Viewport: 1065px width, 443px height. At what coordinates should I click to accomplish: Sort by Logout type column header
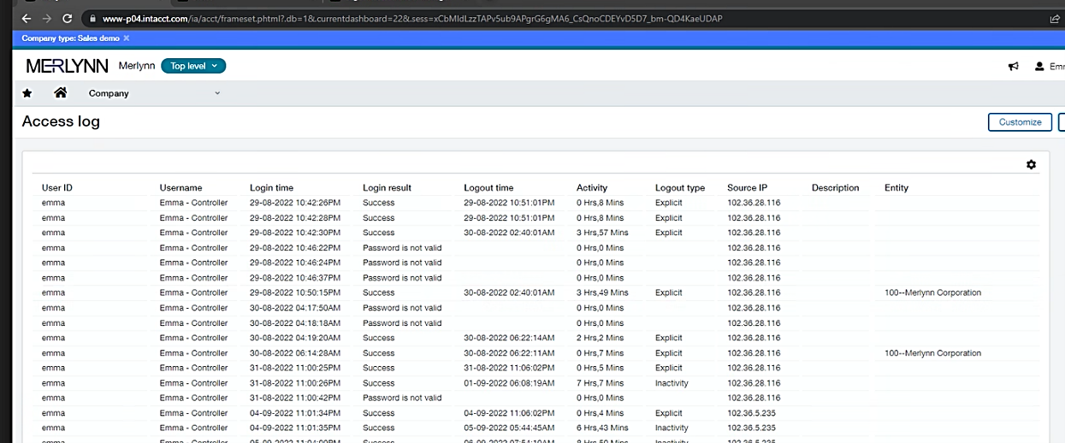pyautogui.click(x=680, y=187)
